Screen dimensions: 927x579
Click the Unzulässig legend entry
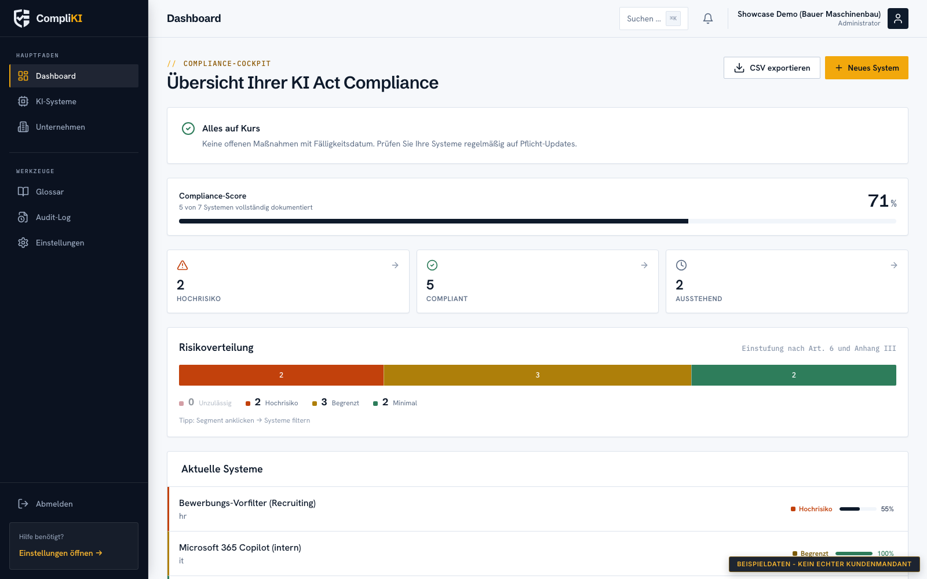[x=205, y=402]
